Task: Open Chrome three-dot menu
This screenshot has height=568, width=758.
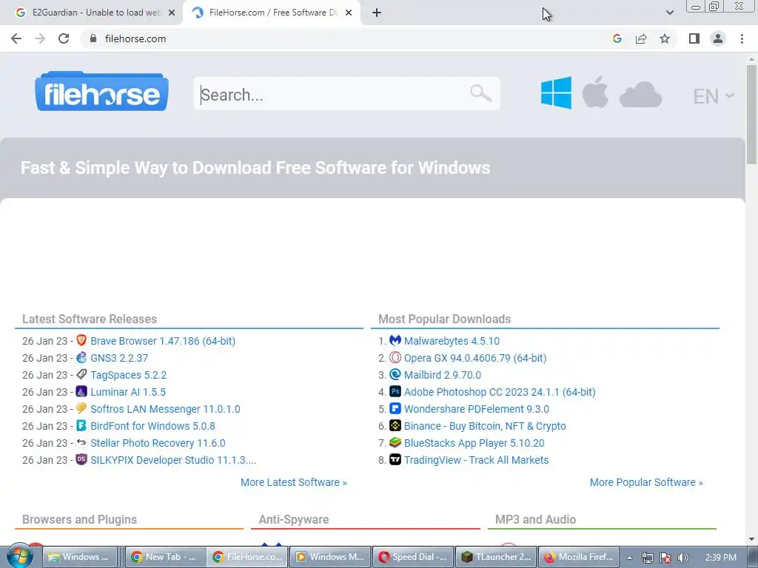Action: coord(742,38)
